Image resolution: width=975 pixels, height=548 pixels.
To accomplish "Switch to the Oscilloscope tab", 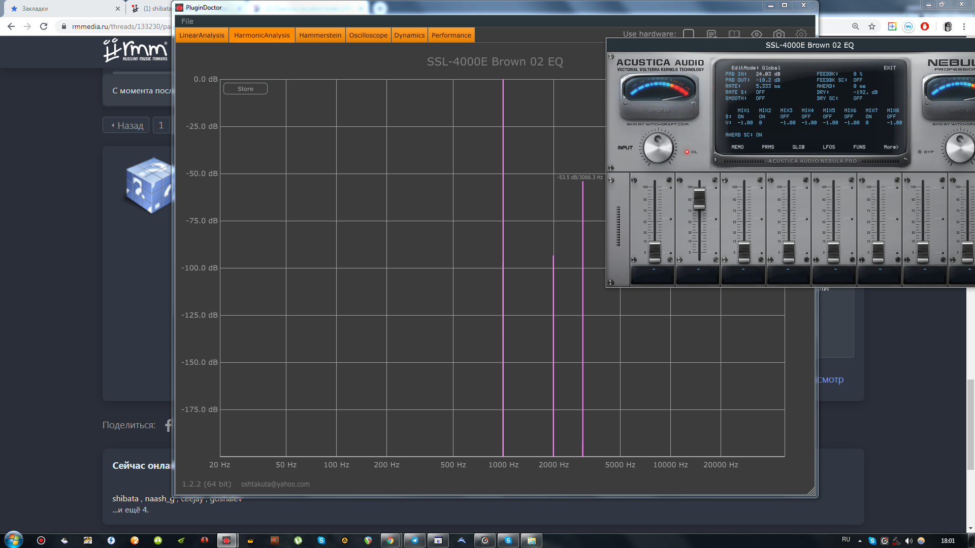I will point(368,36).
